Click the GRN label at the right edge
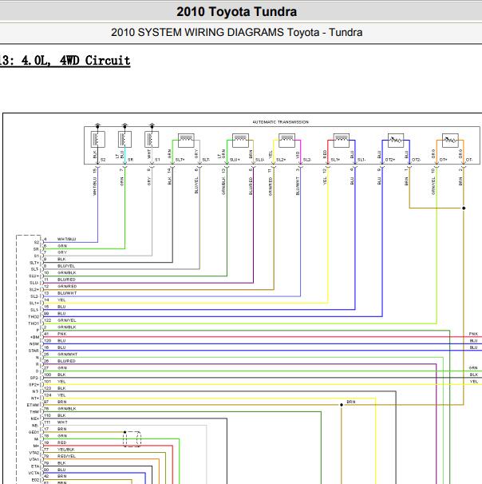482x484 pixels. (473, 367)
